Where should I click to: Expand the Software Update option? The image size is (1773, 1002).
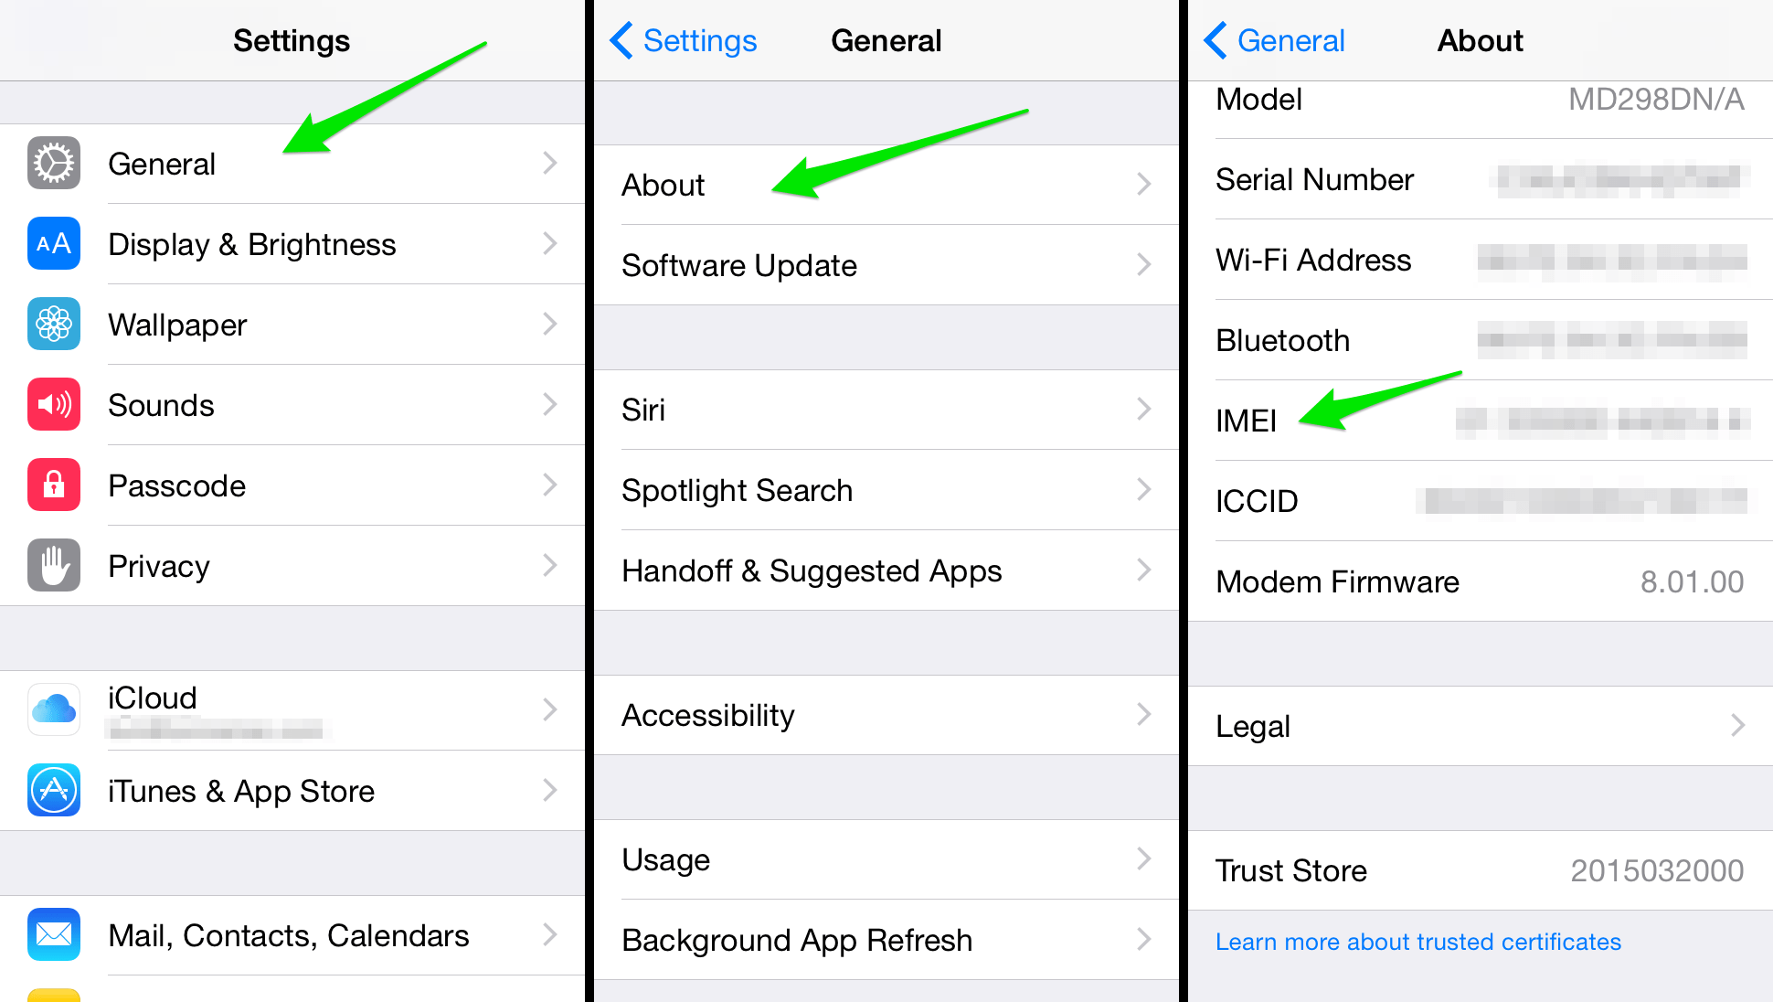(x=884, y=264)
